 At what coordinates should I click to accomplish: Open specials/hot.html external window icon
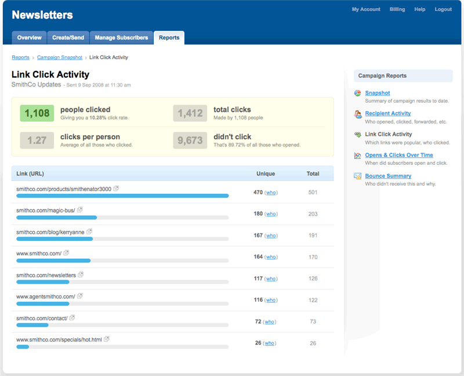[107, 339]
